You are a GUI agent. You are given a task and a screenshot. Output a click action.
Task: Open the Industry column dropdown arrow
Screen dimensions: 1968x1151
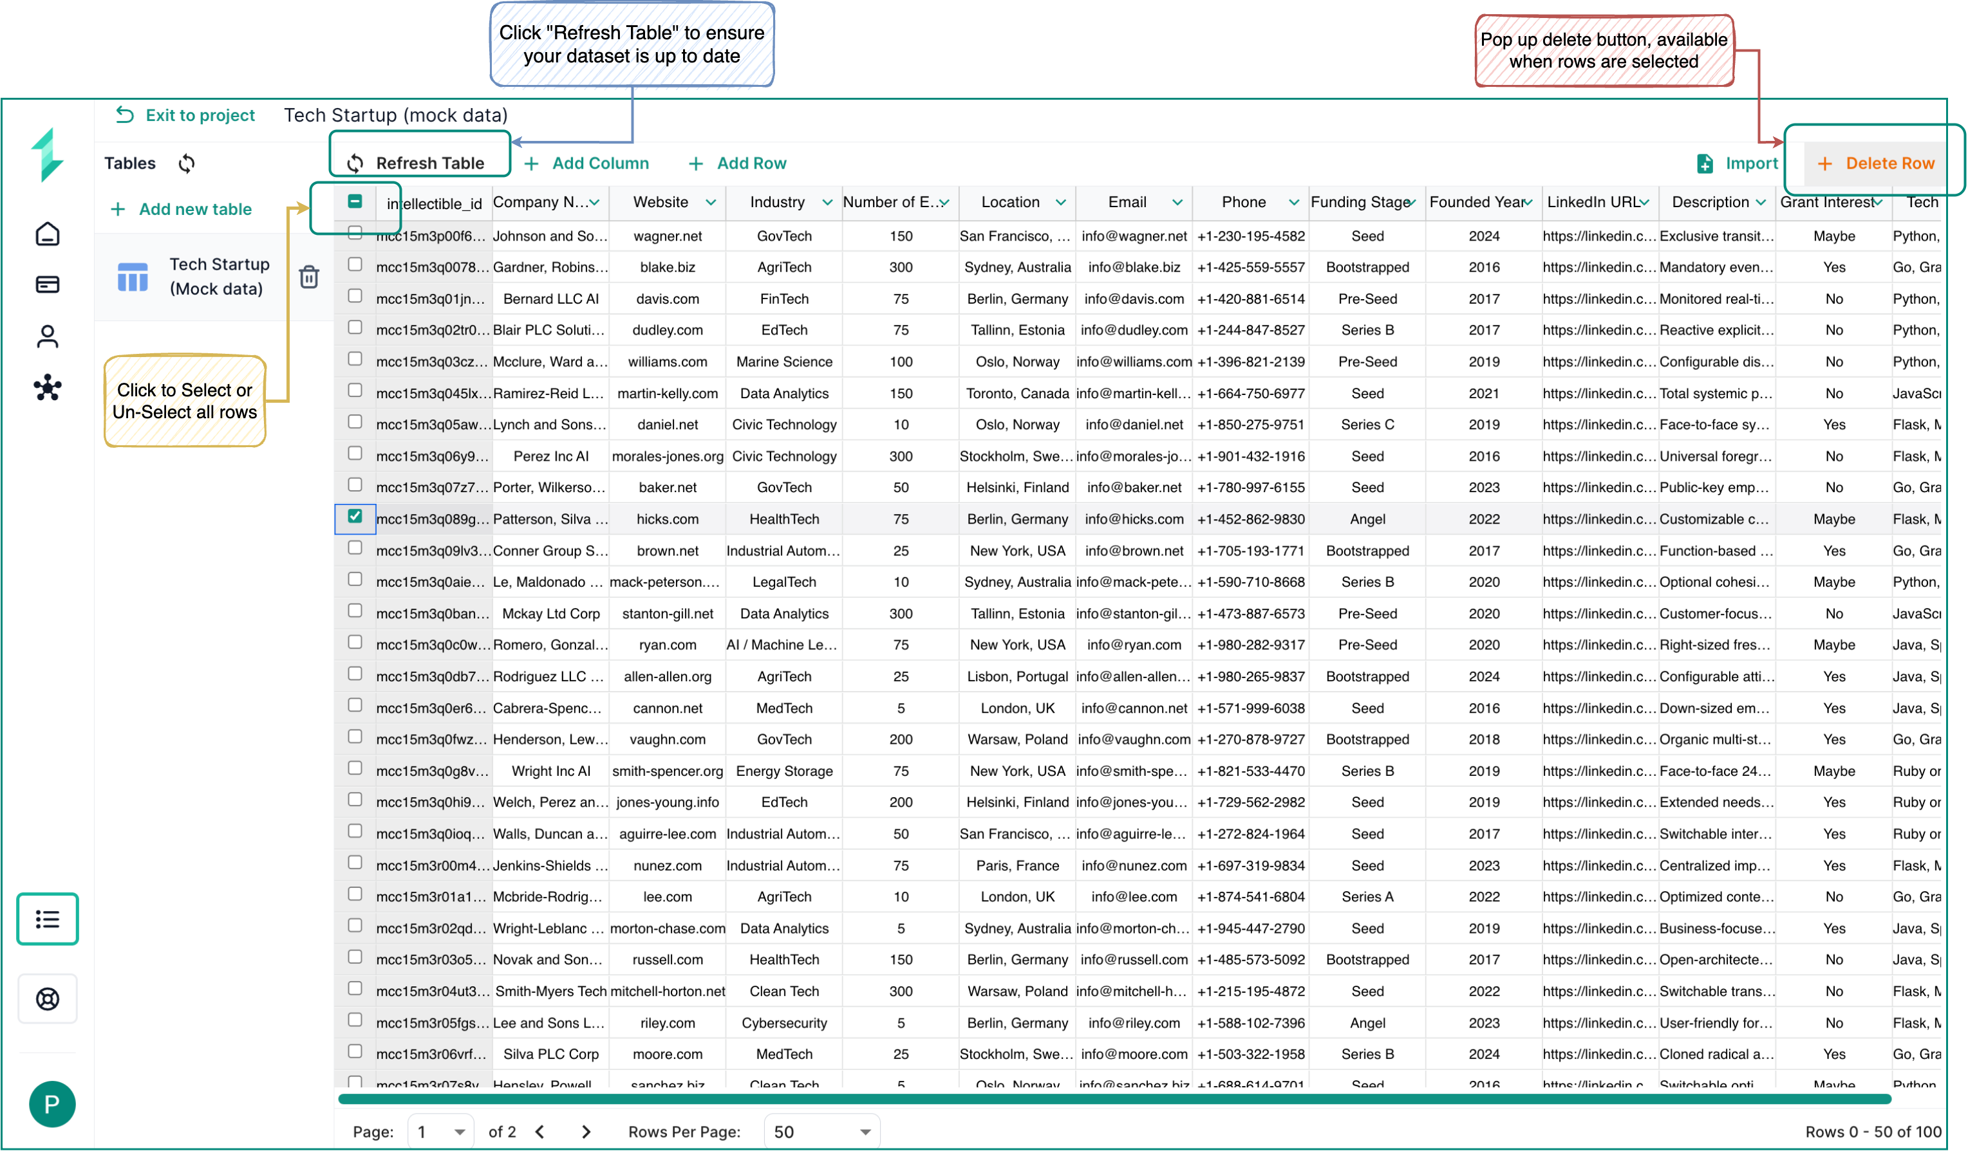point(827,202)
